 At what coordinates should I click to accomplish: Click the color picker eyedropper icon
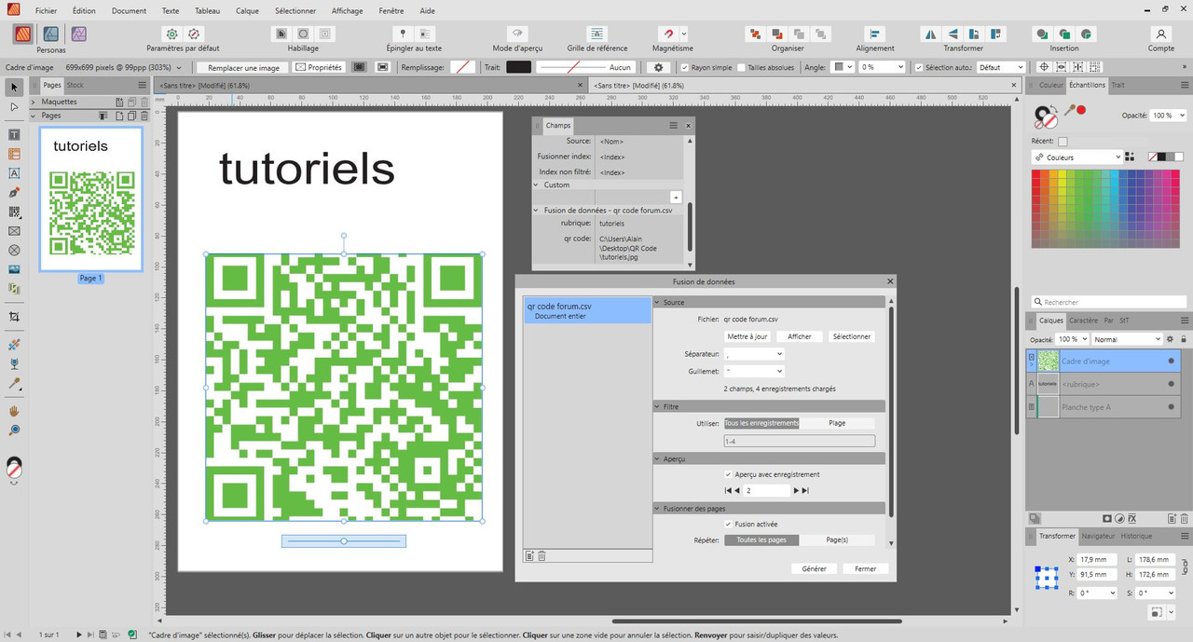click(1071, 110)
